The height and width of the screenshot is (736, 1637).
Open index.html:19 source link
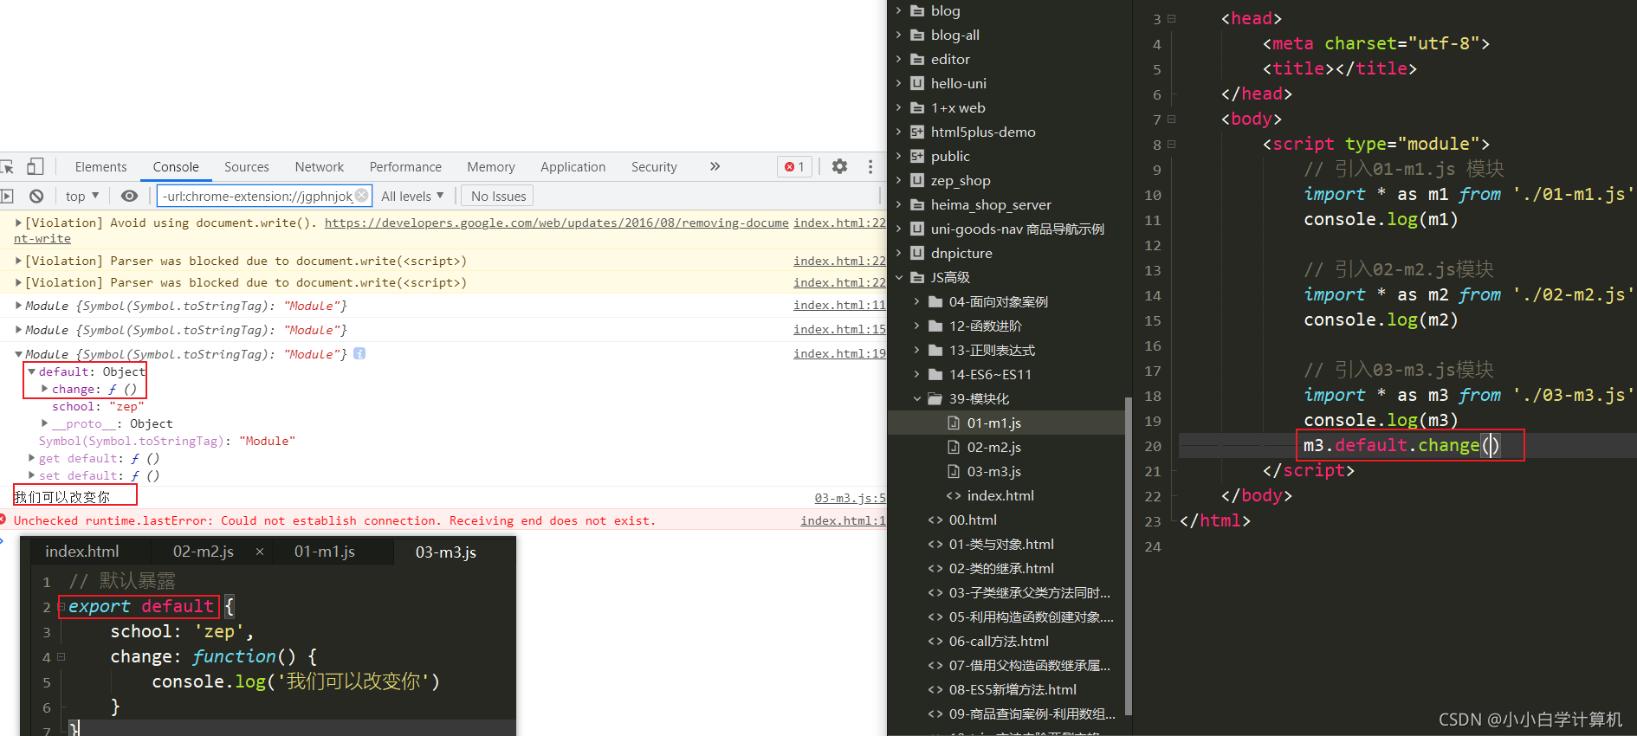pyautogui.click(x=839, y=353)
